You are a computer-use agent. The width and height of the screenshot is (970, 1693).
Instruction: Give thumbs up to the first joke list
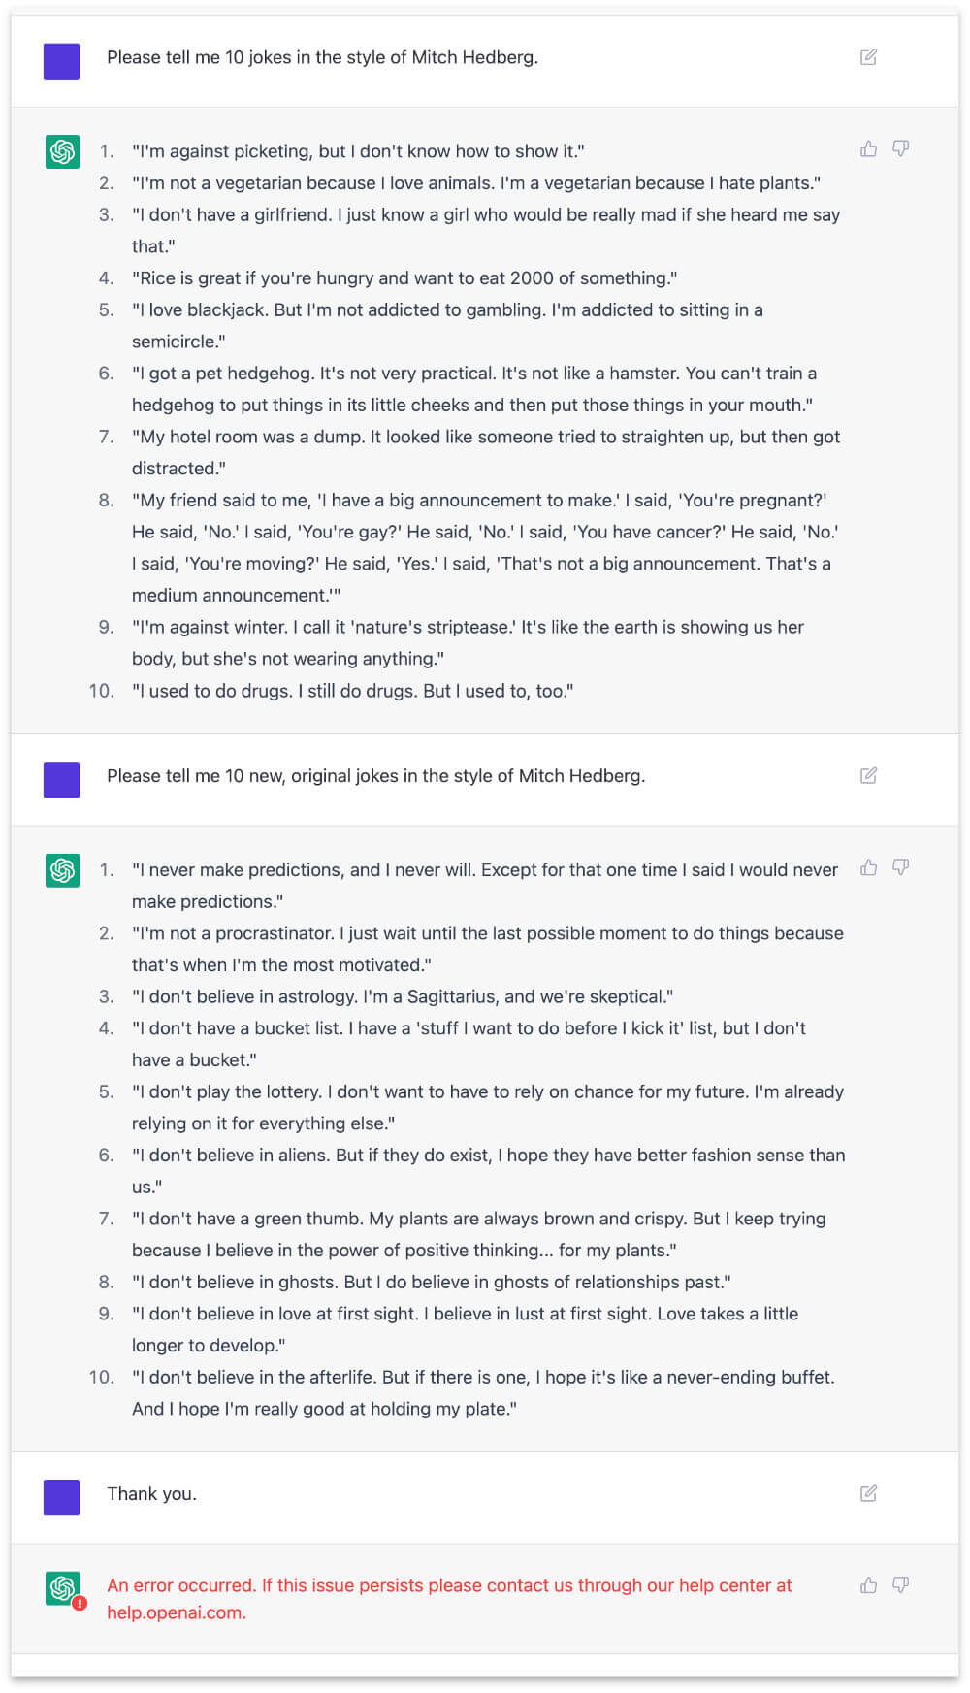(x=867, y=148)
